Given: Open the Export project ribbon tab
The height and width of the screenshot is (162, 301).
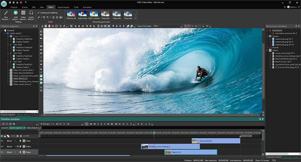Looking at the screenshot, I should (x=64, y=7).
